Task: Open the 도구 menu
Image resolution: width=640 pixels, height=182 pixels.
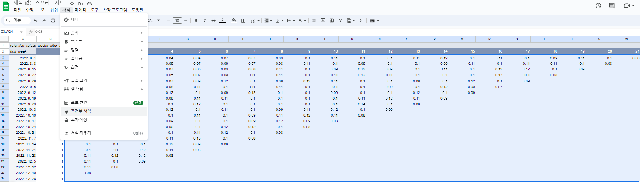Action: click(95, 10)
